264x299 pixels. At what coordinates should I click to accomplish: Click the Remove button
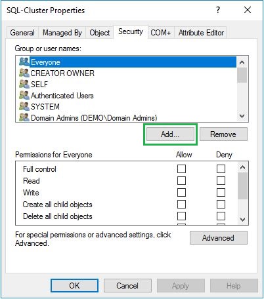(x=223, y=134)
